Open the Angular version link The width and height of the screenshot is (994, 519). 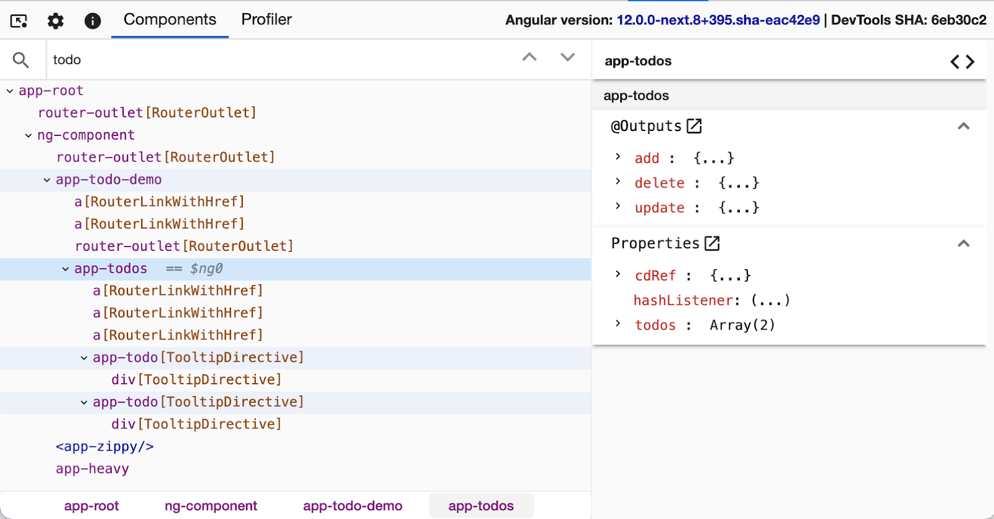[718, 20]
